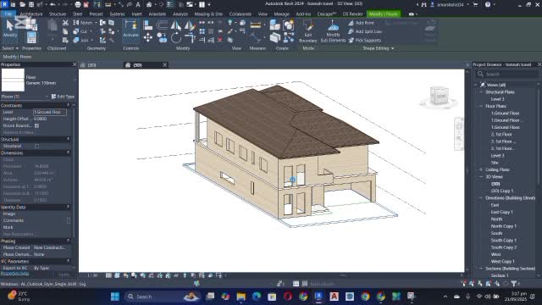Collapse the Structural Plans tree node
542x305 pixels.
pyautogui.click(x=481, y=92)
